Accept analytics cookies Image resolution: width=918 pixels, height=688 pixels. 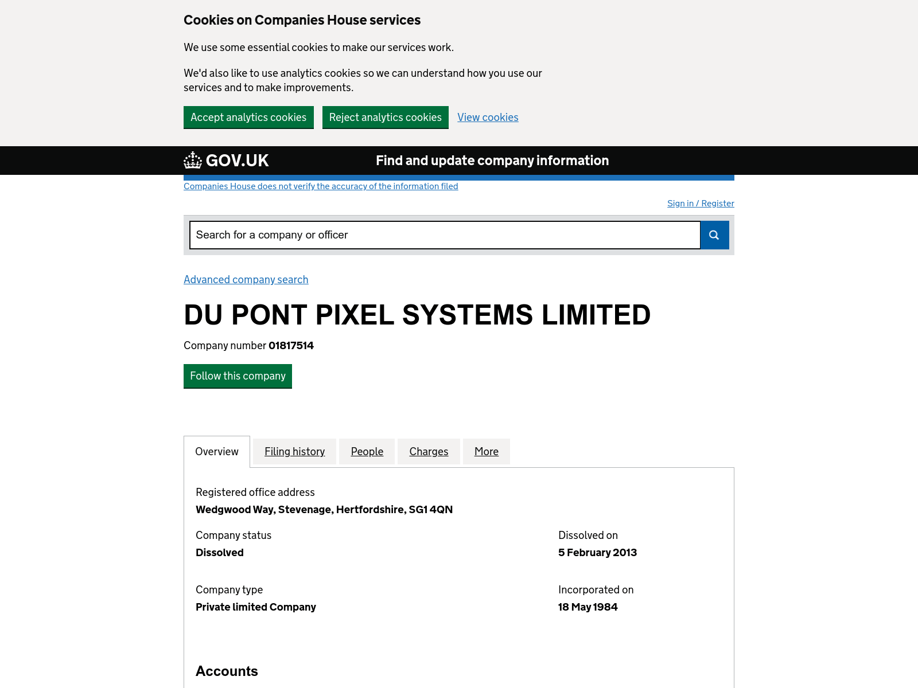coord(248,117)
